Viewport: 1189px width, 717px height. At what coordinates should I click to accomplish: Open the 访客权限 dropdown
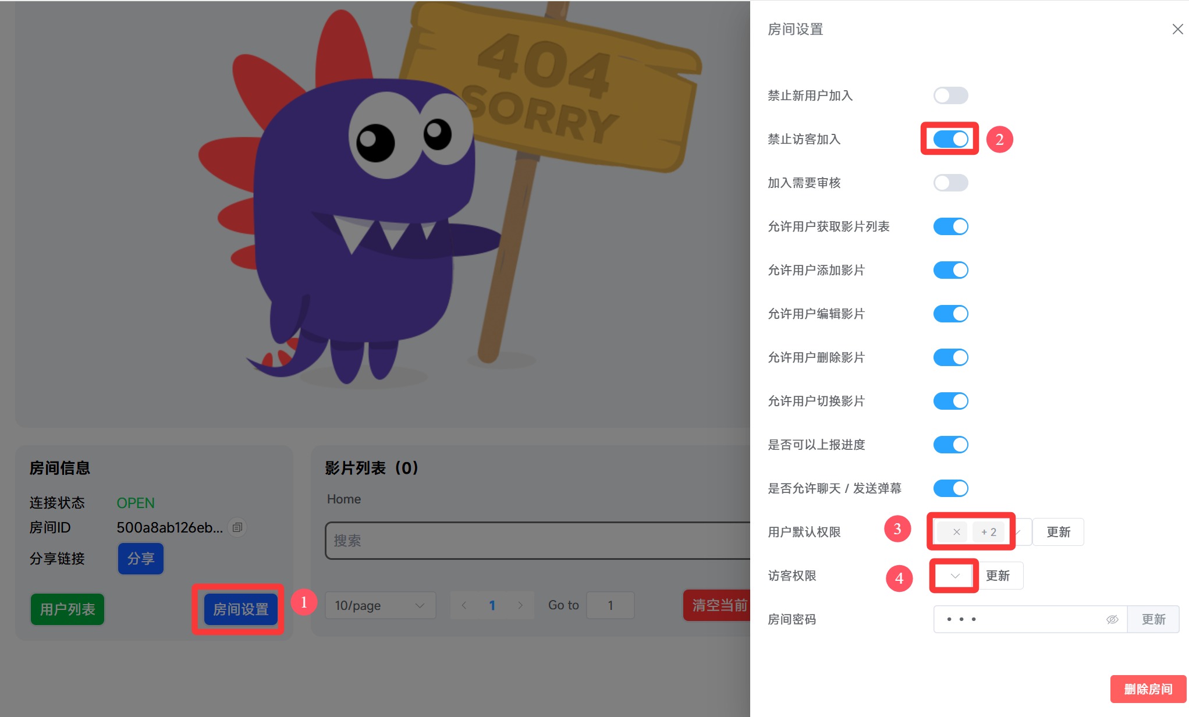954,576
